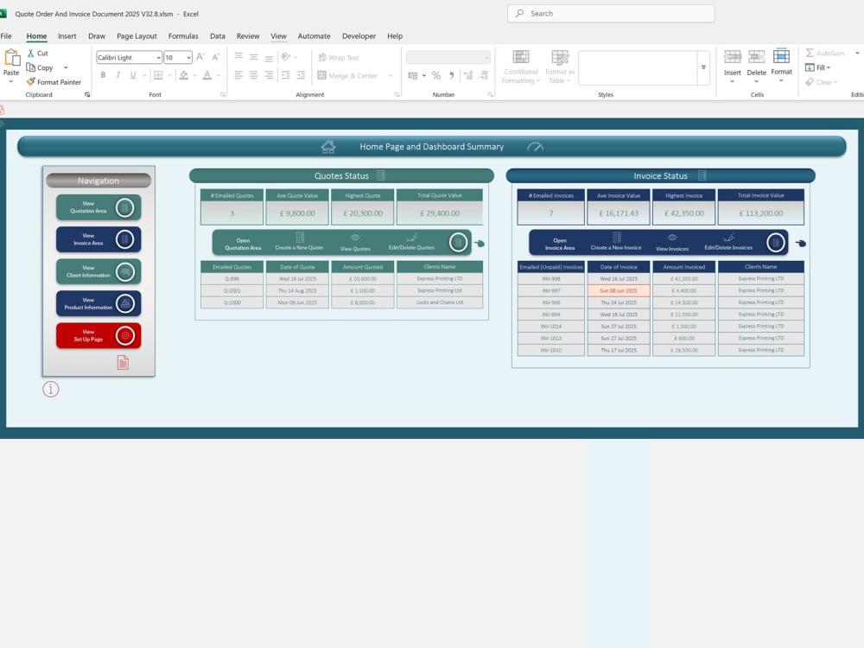Click Edit/Delete Quotes icon
The width and height of the screenshot is (864, 648).
click(x=411, y=238)
